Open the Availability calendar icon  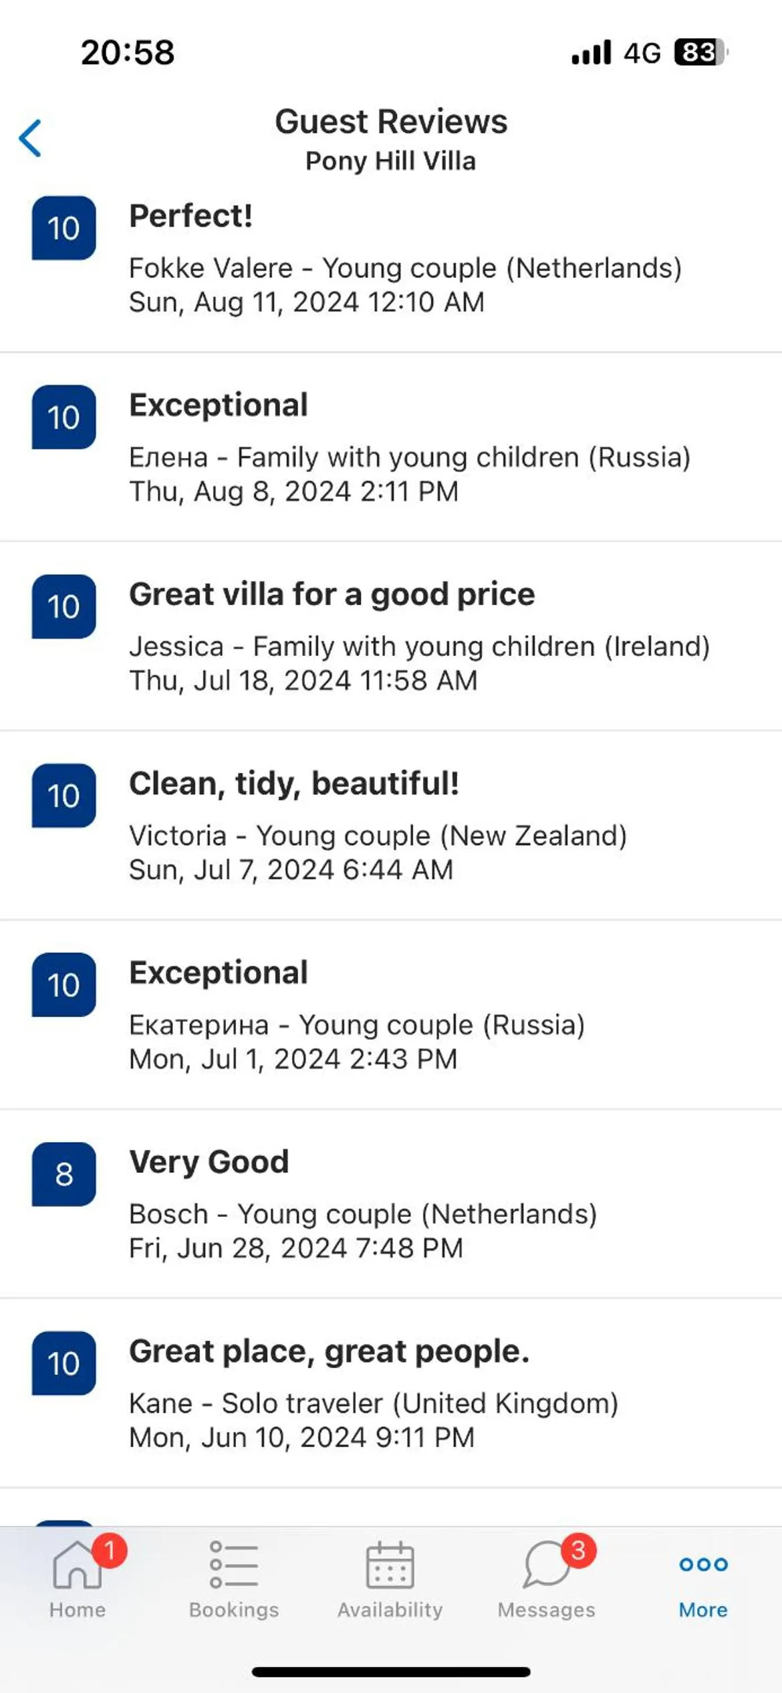pos(390,1565)
